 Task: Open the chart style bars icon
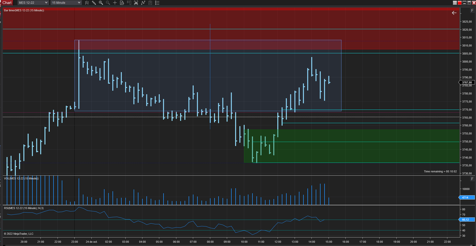[x=87, y=3]
